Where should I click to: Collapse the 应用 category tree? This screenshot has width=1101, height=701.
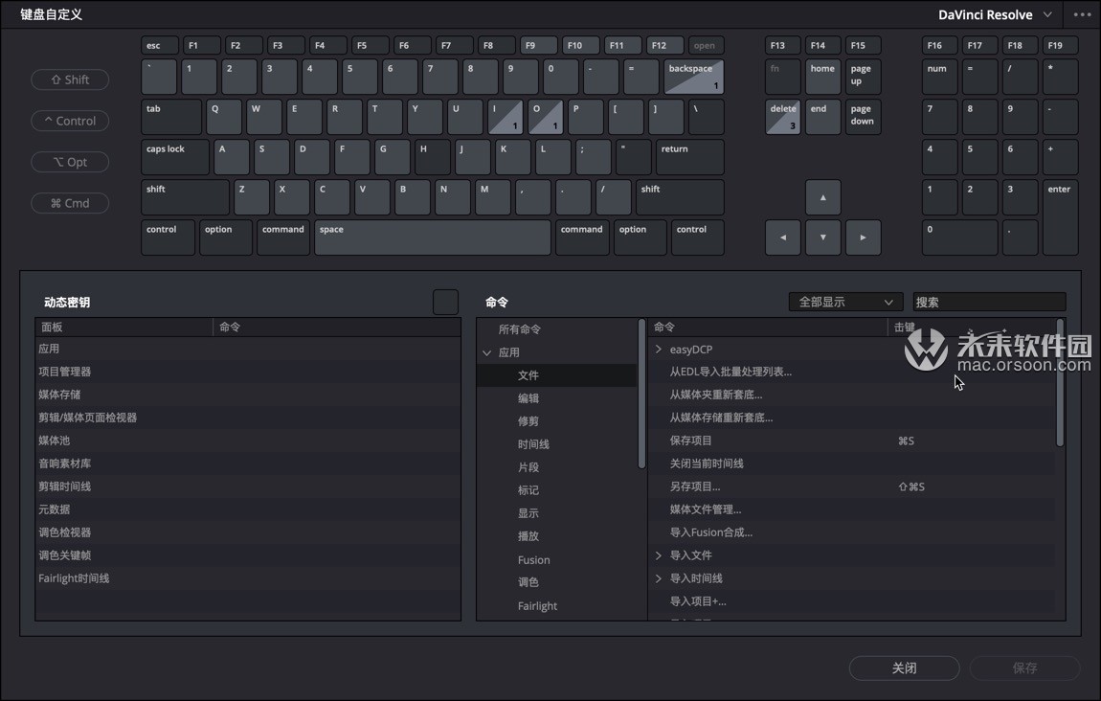point(486,352)
